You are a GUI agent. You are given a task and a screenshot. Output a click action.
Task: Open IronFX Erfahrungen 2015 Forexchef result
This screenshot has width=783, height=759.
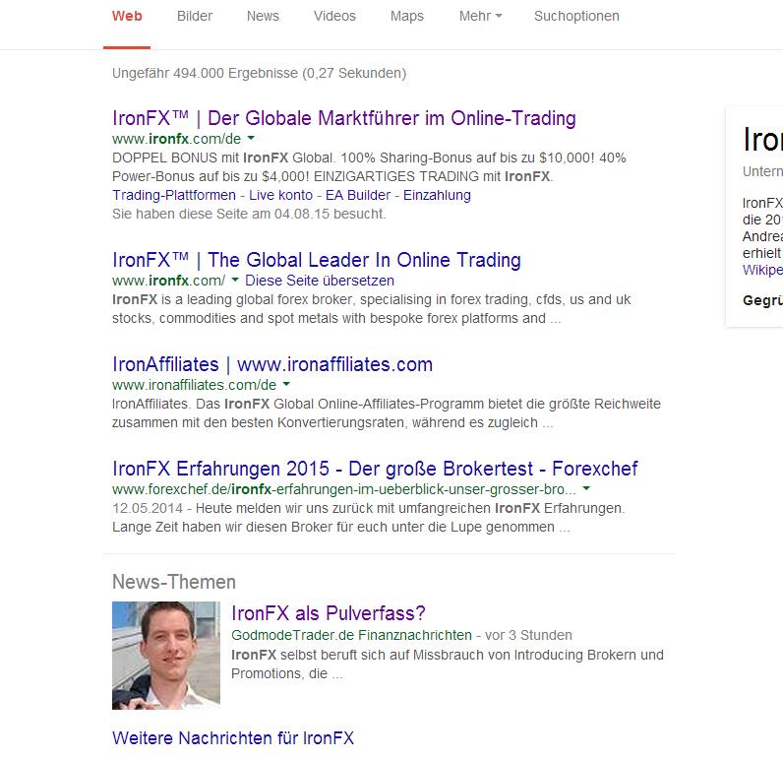[375, 469]
